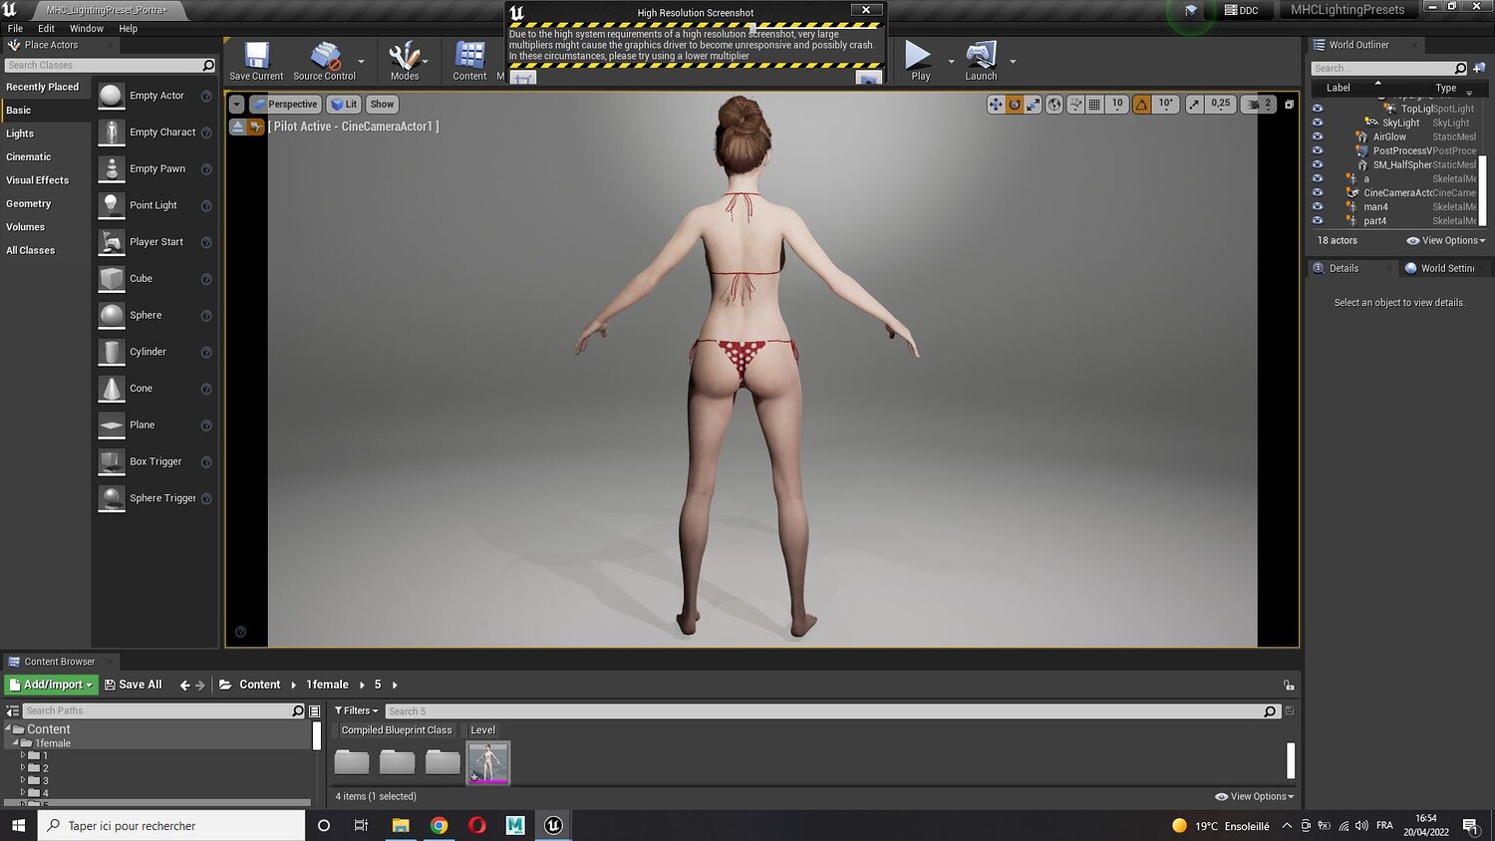The image size is (1495, 841).
Task: Click the Player Start actor icon
Action: pyautogui.click(x=112, y=242)
